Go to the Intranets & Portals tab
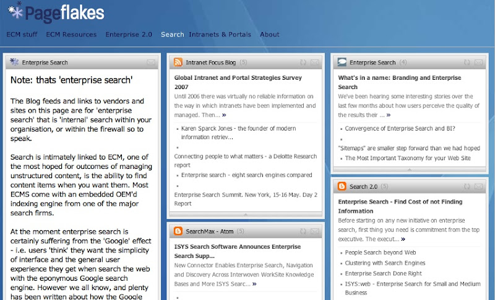Viewport: 495px width, 300px height. (x=220, y=35)
